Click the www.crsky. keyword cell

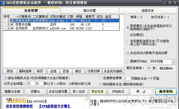[58, 21]
